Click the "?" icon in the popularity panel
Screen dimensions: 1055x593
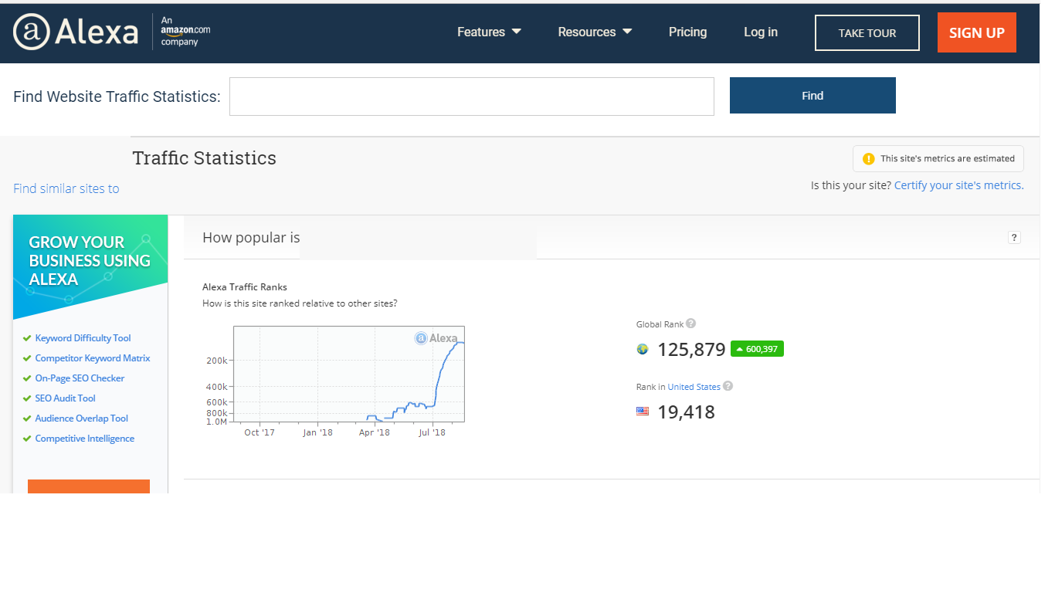1014,237
